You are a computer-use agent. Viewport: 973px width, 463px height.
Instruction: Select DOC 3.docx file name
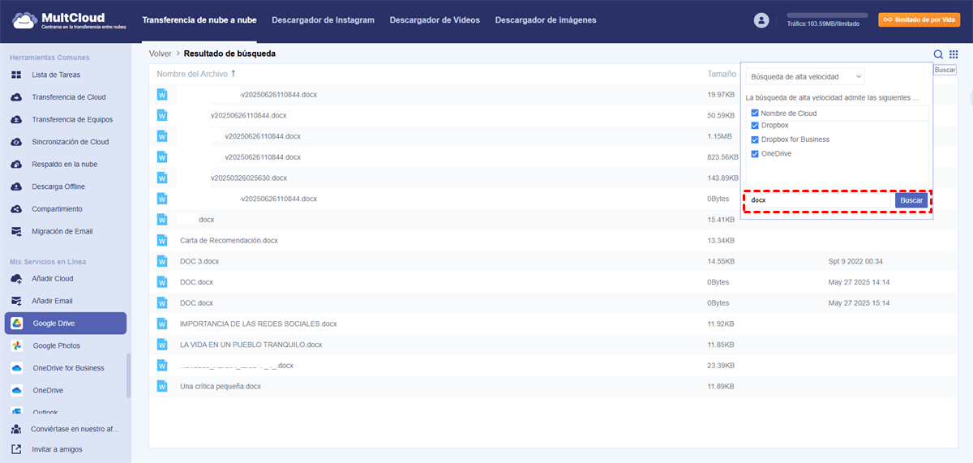[199, 261]
